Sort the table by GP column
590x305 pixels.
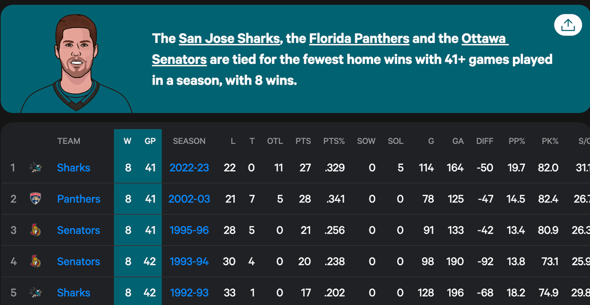coord(150,141)
